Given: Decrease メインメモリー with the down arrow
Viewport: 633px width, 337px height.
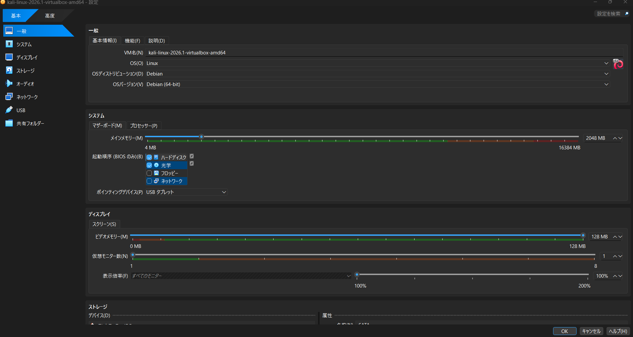Looking at the screenshot, I should (620, 138).
